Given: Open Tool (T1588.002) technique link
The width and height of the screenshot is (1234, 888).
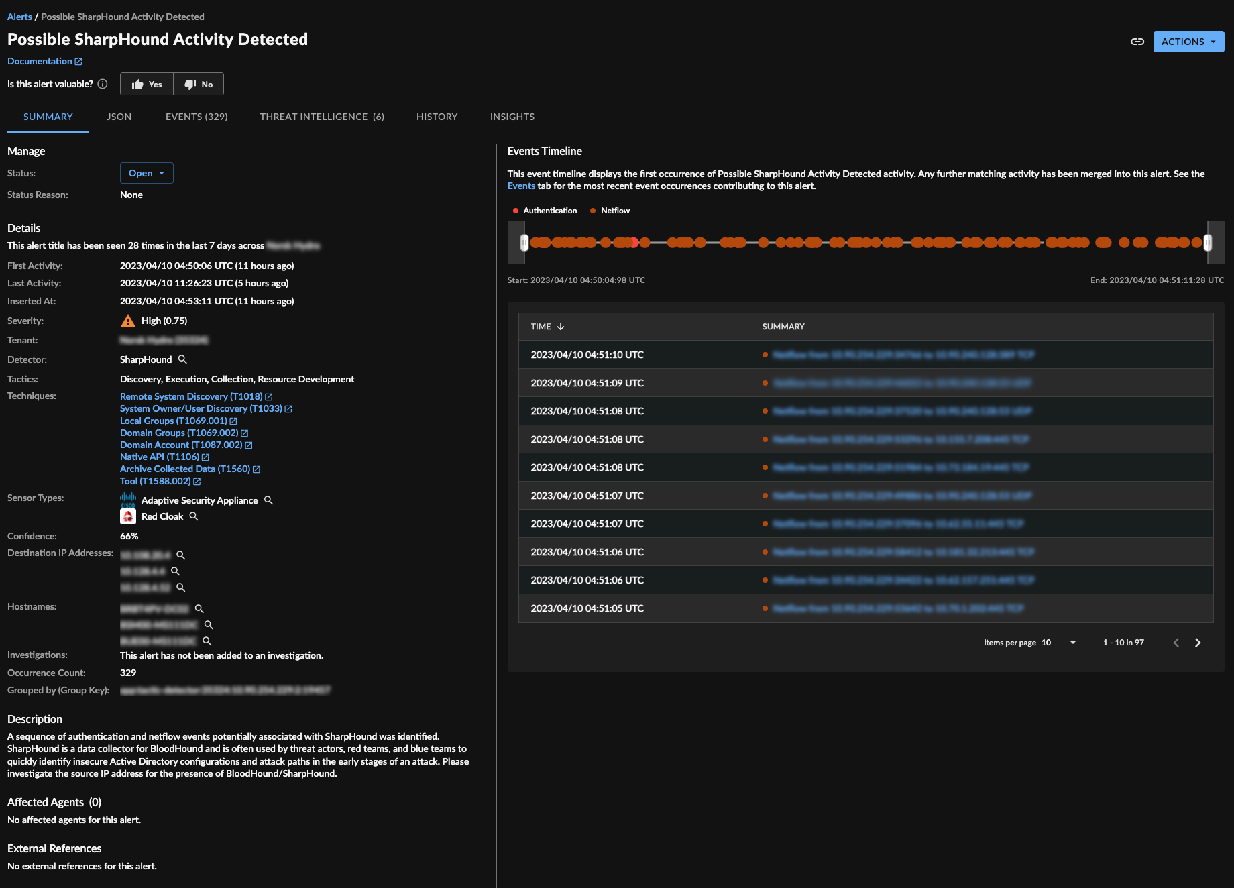Looking at the screenshot, I should click(x=156, y=481).
